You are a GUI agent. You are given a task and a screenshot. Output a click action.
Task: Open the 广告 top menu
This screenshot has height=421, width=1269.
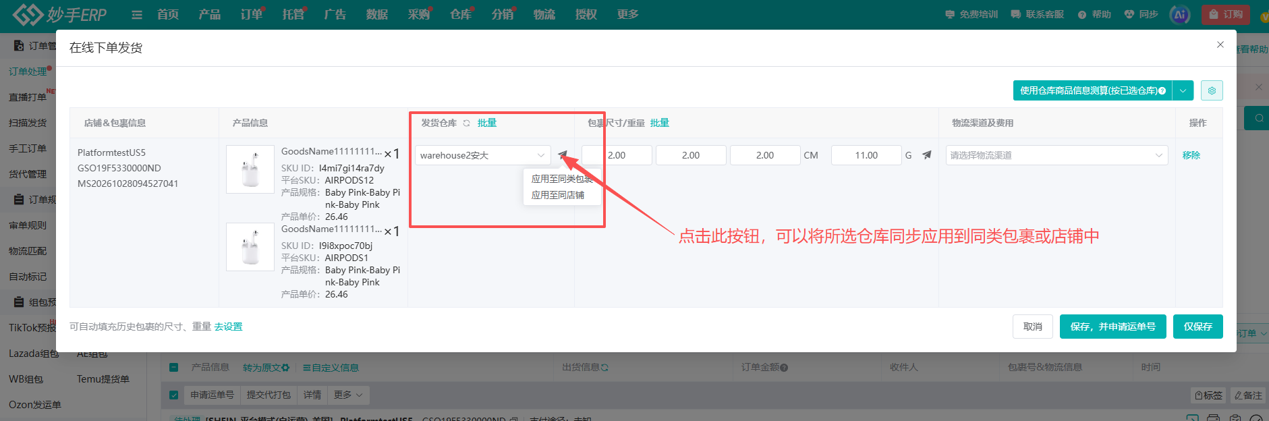[335, 14]
